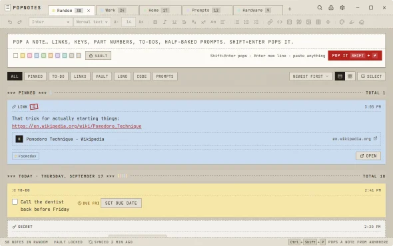Filter notes by TO-DO
This screenshot has width=393, height=246.
pos(59,76)
